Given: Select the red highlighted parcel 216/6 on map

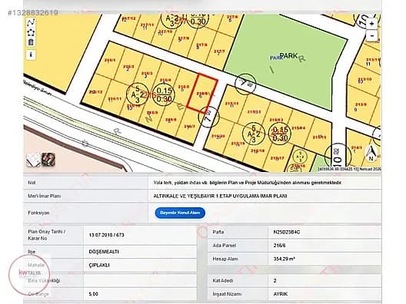Looking at the screenshot, I should (202, 94).
